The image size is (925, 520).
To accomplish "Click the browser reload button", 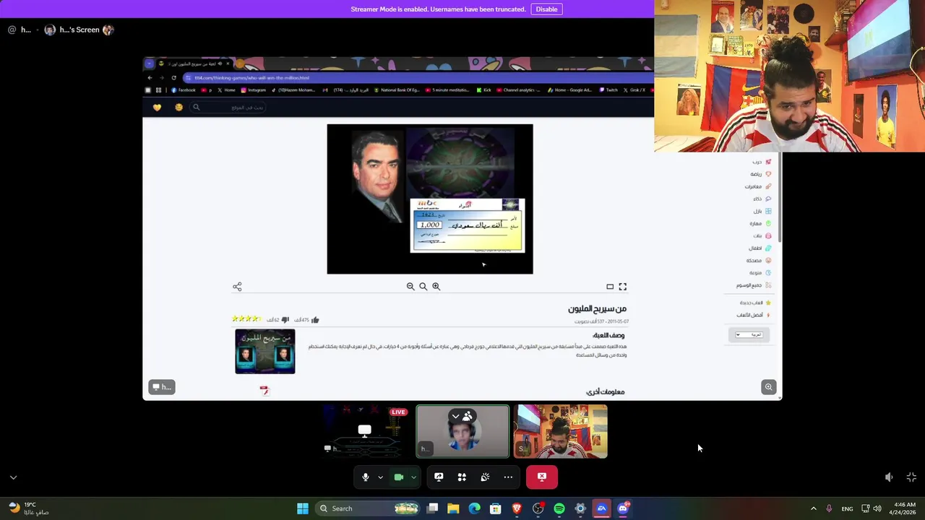I will pyautogui.click(x=173, y=78).
